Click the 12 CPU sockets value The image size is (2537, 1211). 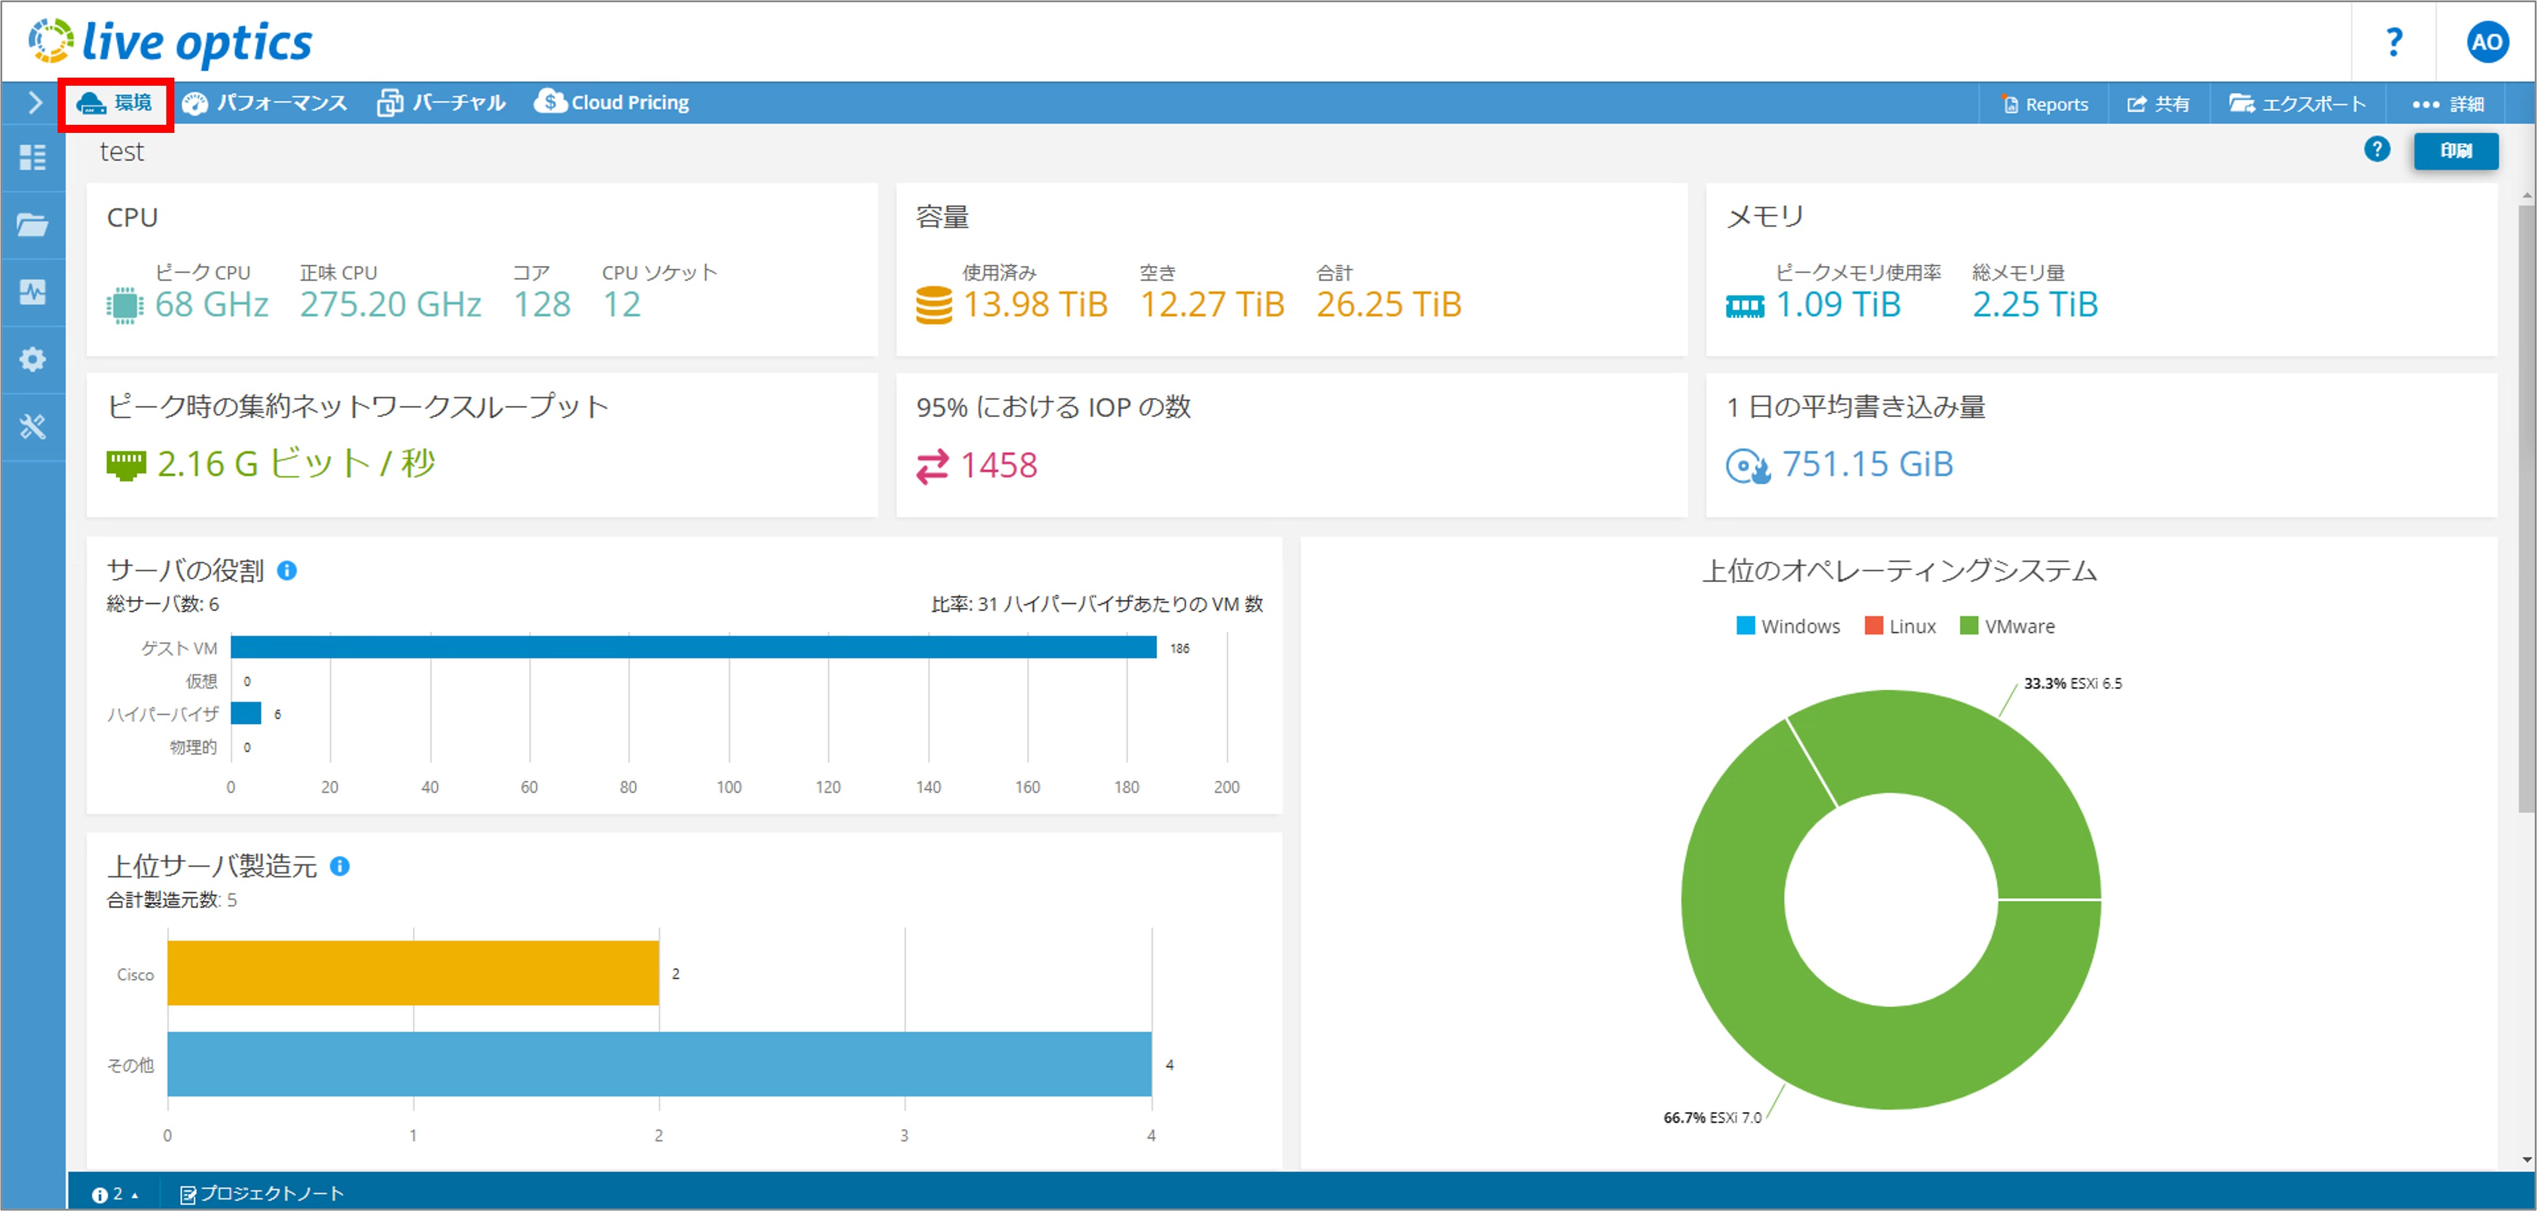point(622,305)
